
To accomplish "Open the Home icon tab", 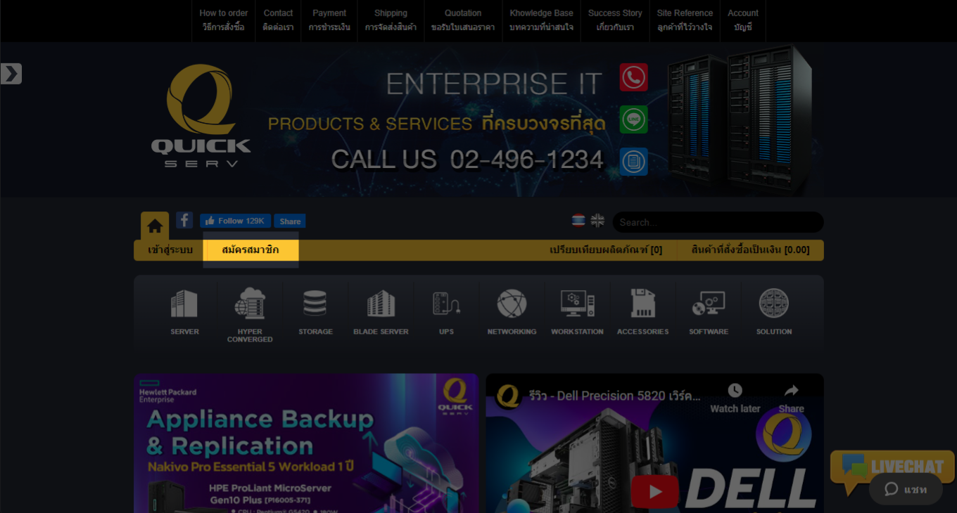I will click(x=155, y=226).
